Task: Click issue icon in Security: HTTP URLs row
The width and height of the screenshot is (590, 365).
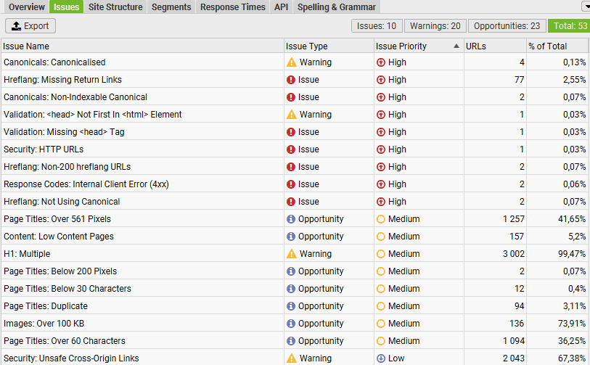Action: click(x=291, y=149)
